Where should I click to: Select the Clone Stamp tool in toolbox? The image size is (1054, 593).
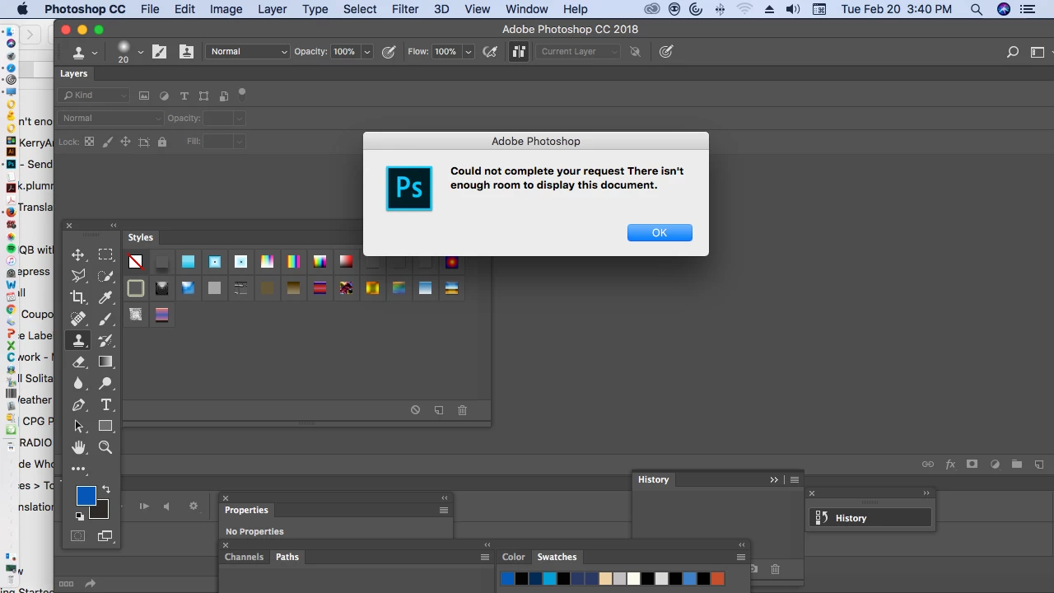coord(78,341)
